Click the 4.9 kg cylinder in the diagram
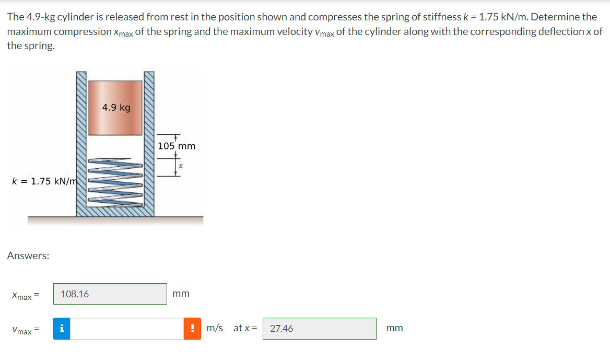The height and width of the screenshot is (360, 610). coord(116,107)
